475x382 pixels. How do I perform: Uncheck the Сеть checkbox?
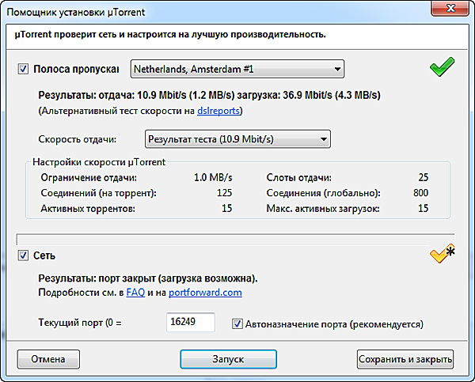(23, 255)
